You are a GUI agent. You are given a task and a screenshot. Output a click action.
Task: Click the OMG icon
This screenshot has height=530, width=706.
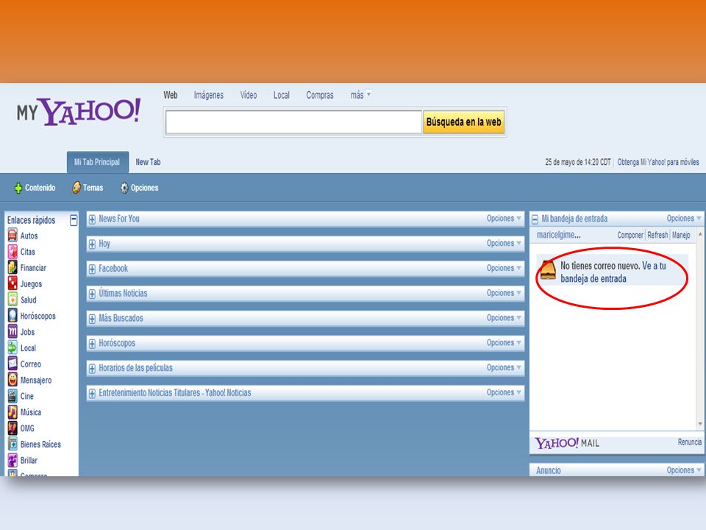[13, 428]
